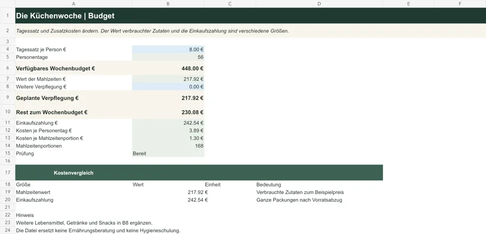This screenshot has width=486, height=234.
Task: Click 'Ganze Packungen nach Vorratsabzug' description
Action: click(x=299, y=200)
